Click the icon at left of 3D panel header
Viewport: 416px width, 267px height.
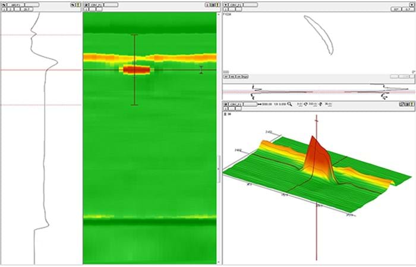(226, 104)
